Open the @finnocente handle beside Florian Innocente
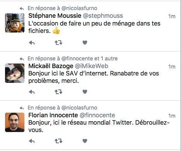 [x=97, y=115]
